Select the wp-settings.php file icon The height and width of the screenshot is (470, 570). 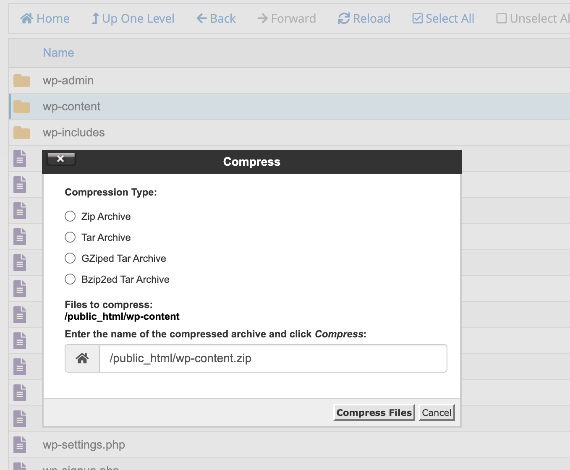point(20,445)
